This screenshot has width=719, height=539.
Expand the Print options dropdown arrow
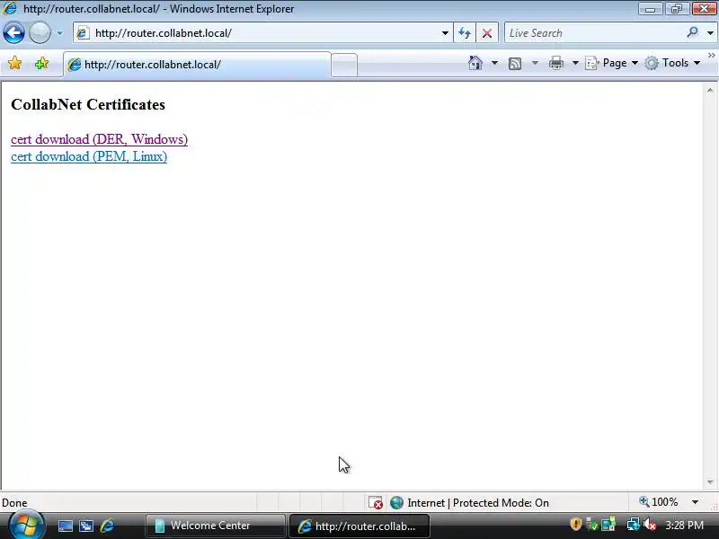pos(575,63)
